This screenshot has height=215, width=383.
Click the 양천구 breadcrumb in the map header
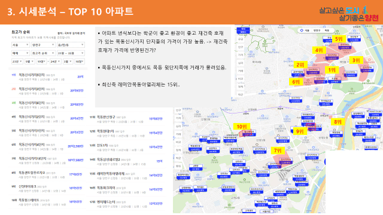(317, 30)
